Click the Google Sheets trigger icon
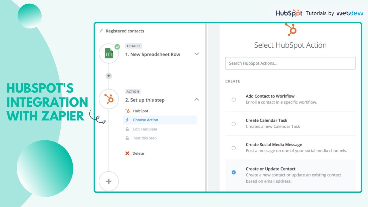This screenshot has width=368, height=207. [109, 53]
